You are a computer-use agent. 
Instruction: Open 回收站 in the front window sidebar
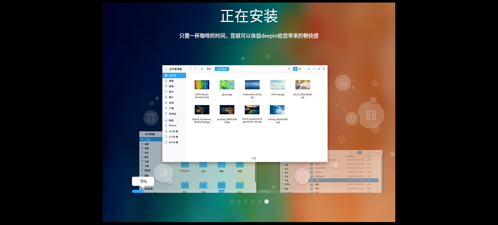coord(172,114)
